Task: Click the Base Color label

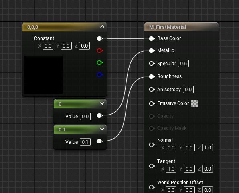Action: click(169, 38)
